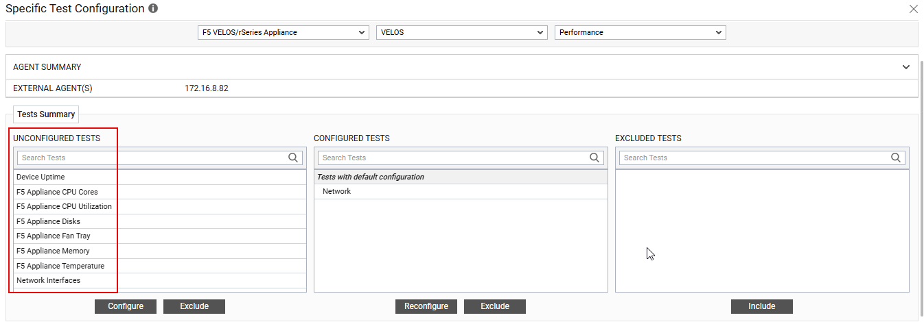Switch to the Tests Summary tab
This screenshot has height=322, width=924.
46,114
